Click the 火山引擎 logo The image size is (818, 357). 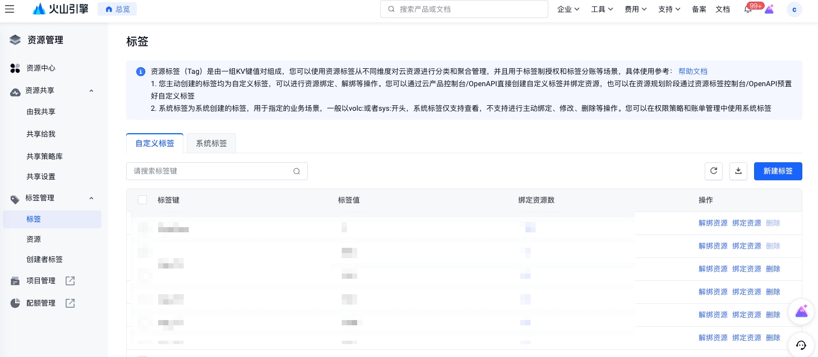coord(61,9)
